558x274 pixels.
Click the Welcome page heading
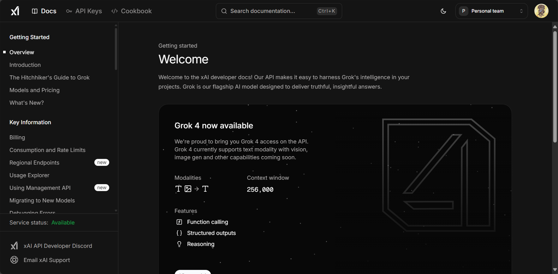tap(183, 59)
